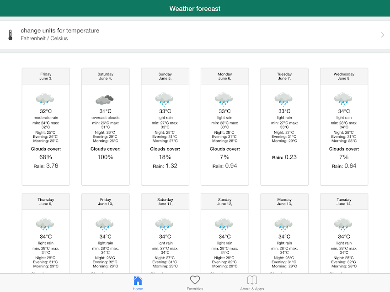Click the Monday June 13 rain icon
The image size is (390, 292).
tap(283, 224)
